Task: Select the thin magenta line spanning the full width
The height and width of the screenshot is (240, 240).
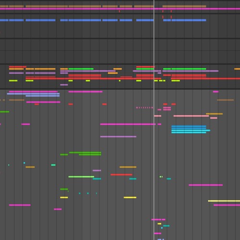Action: (x=120, y=9)
